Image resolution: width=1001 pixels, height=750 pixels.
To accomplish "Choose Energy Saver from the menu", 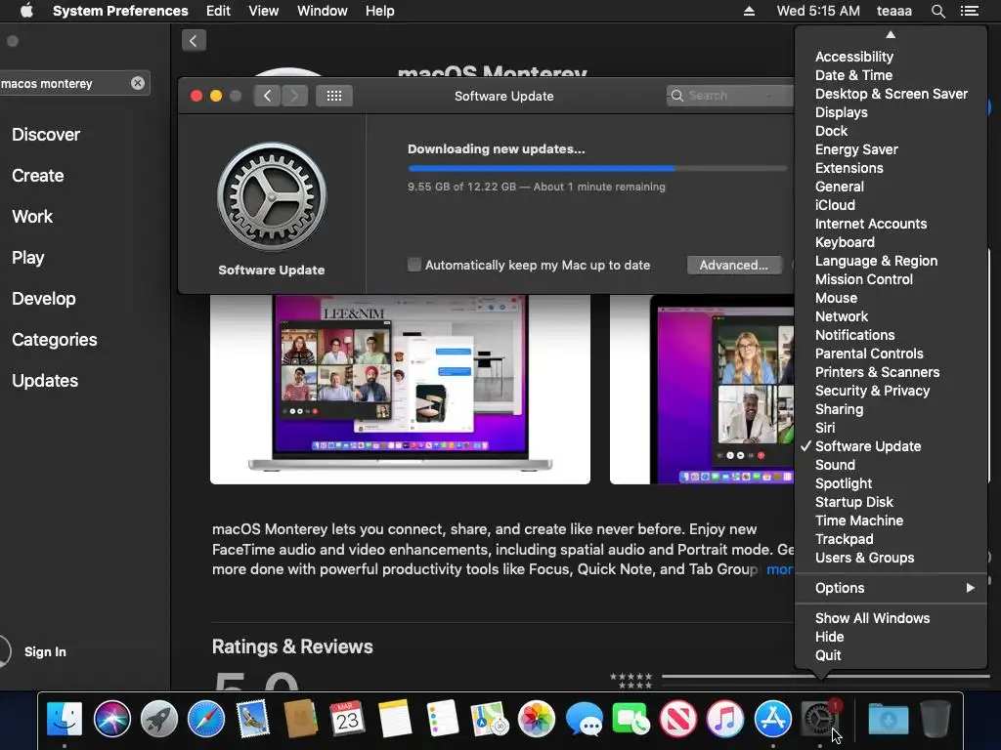I will [892, 149].
